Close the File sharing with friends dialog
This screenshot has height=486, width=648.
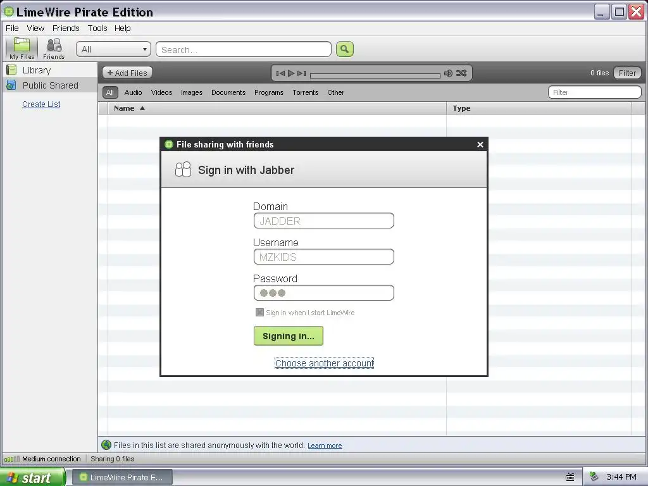[x=480, y=145]
